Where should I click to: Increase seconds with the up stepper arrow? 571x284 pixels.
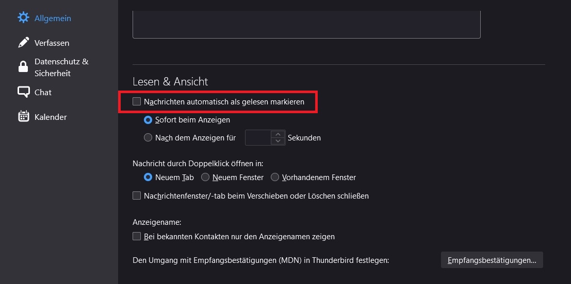pos(278,134)
